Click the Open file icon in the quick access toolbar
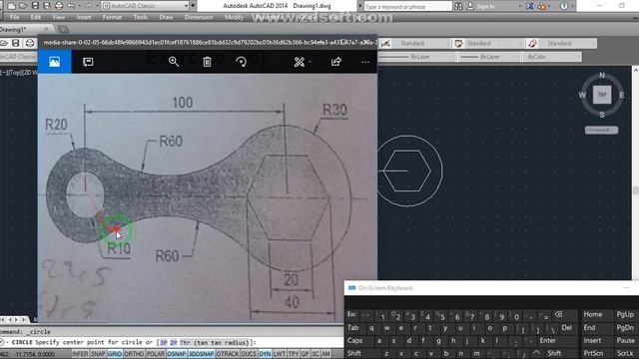 coord(23,6)
